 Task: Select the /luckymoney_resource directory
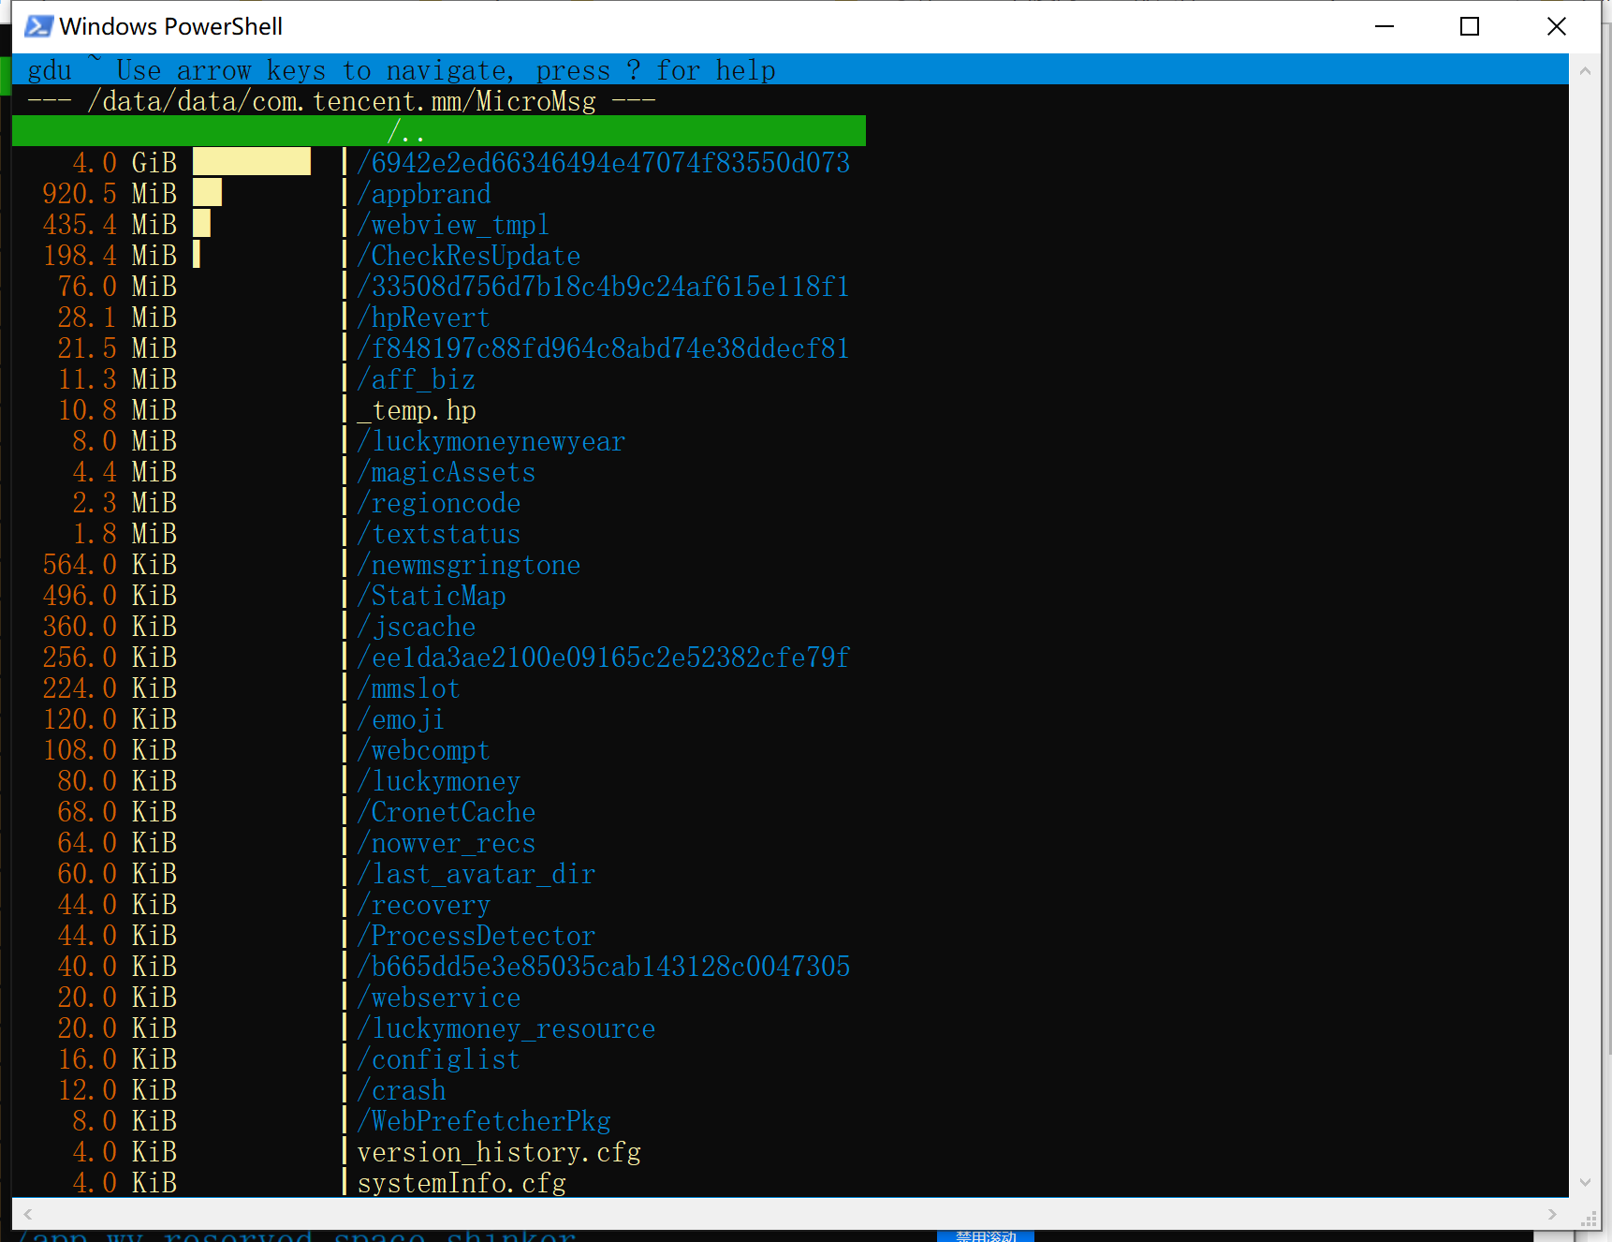tap(506, 1028)
